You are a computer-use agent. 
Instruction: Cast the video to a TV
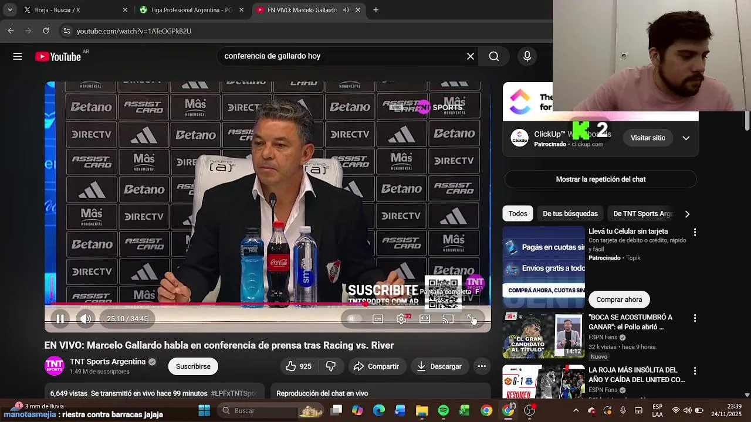coord(448,319)
